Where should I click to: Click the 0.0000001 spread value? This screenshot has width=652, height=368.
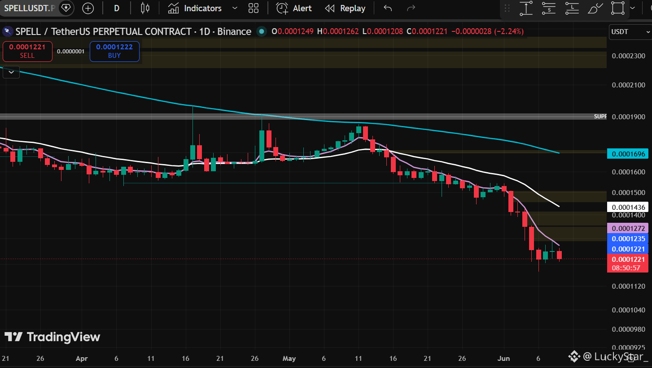71,52
